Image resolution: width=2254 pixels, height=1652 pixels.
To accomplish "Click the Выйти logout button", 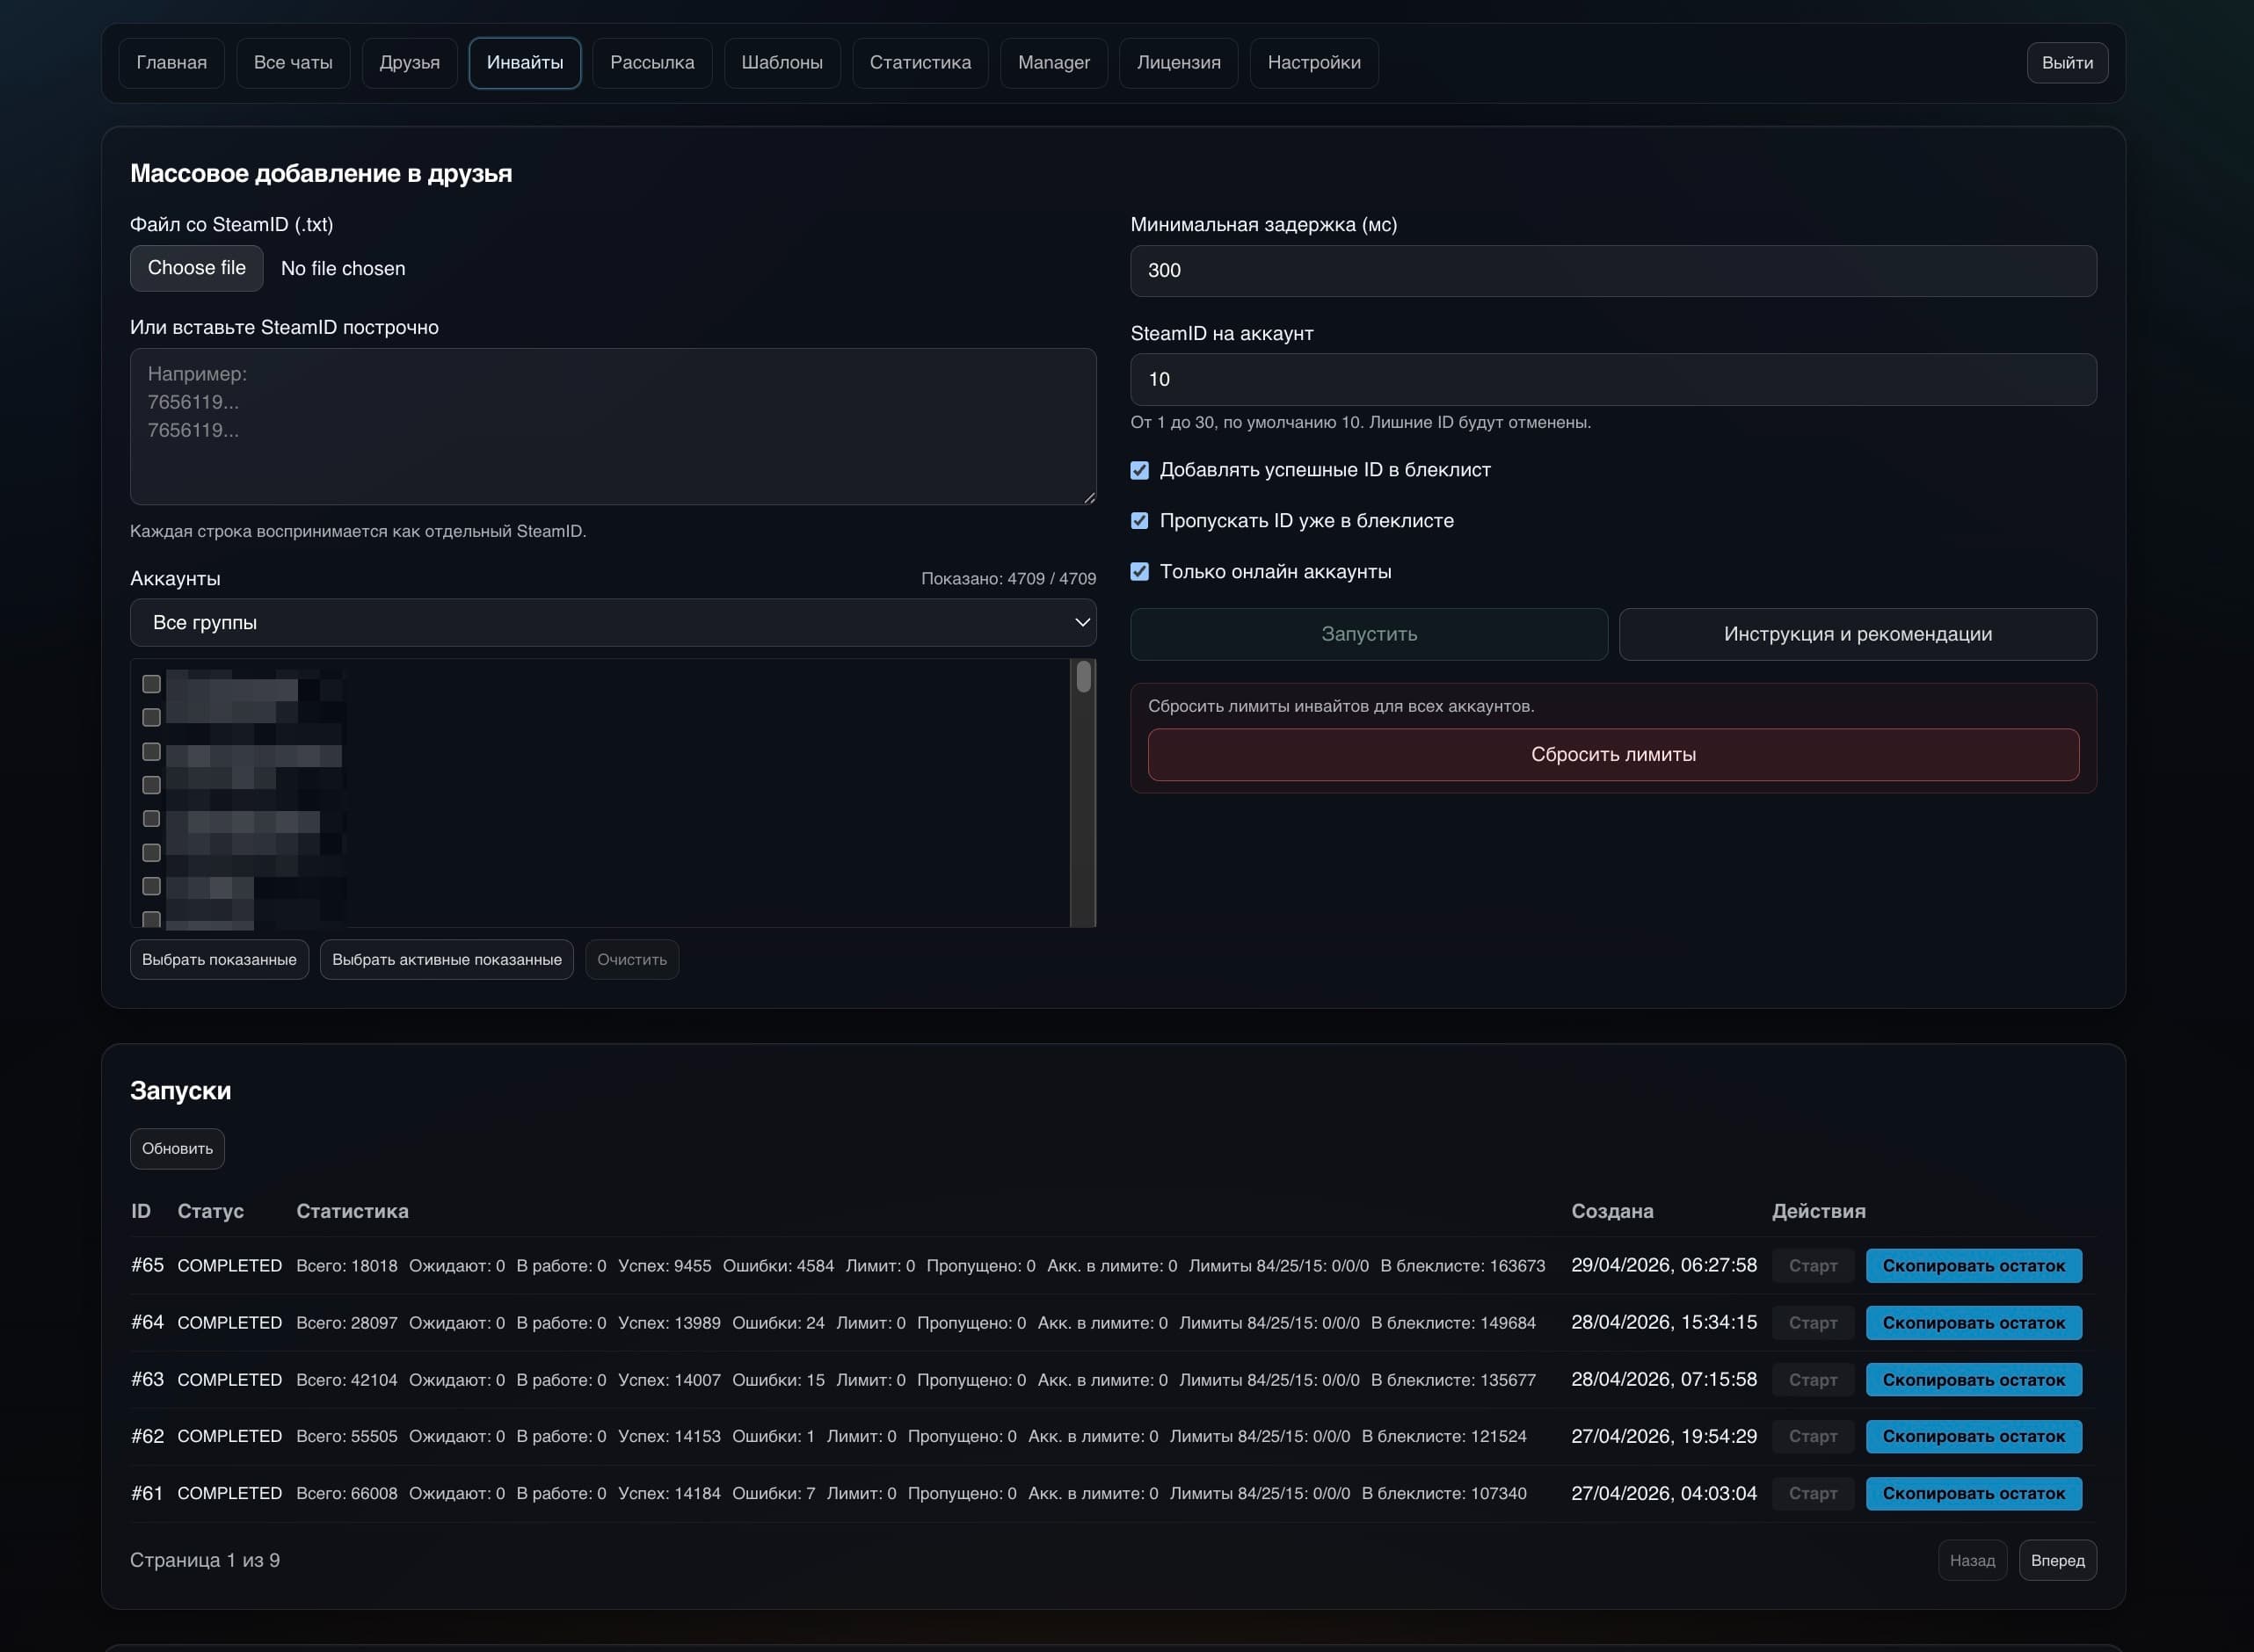I will pyautogui.click(x=2067, y=63).
